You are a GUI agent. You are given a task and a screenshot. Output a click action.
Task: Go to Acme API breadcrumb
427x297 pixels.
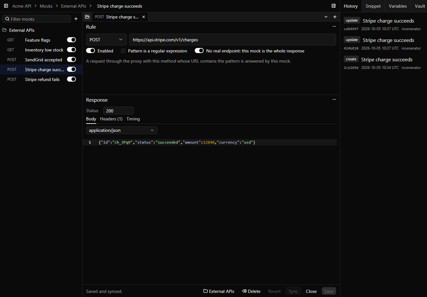click(x=22, y=6)
